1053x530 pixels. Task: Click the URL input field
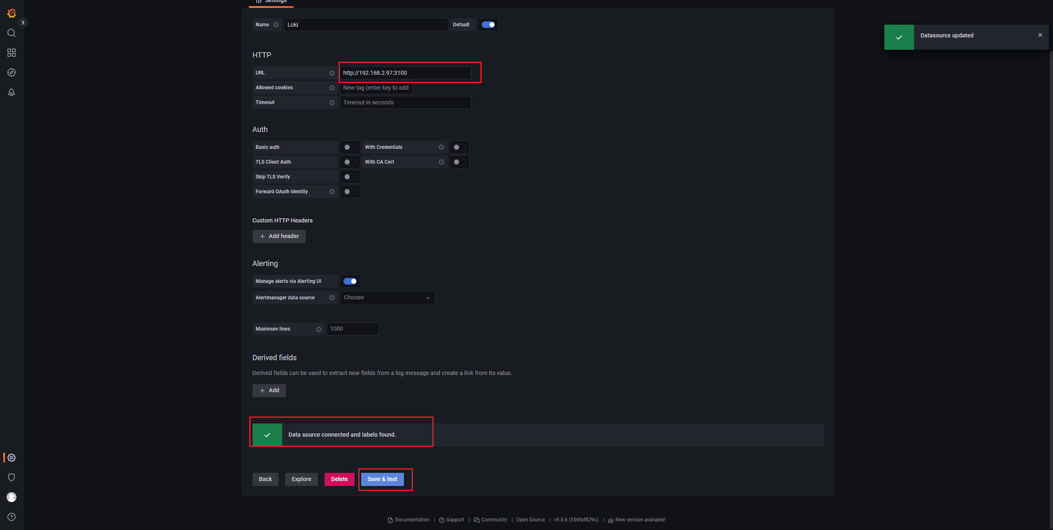(405, 73)
